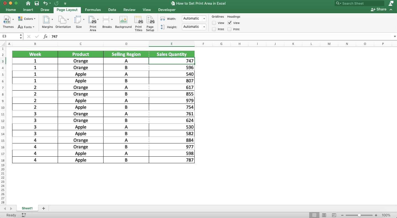Open Print Titles settings
The height and width of the screenshot is (218, 397).
(139, 23)
